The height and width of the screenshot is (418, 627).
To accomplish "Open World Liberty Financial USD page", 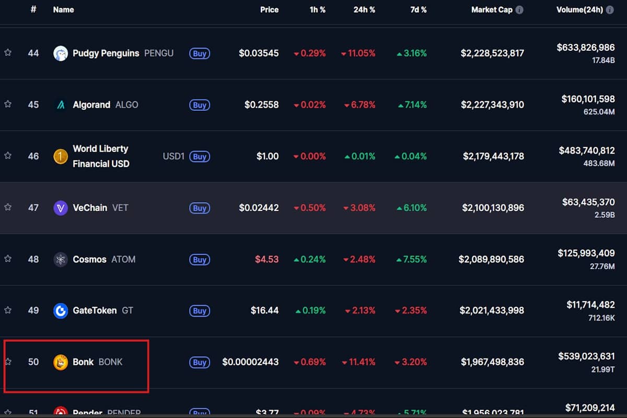I will coord(101,156).
